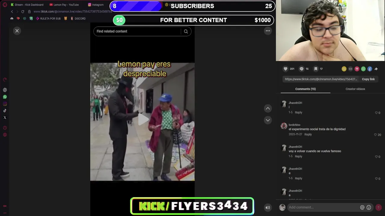Go to previous video with up arrow
Viewport: 385px width, 216px height.
268,108
